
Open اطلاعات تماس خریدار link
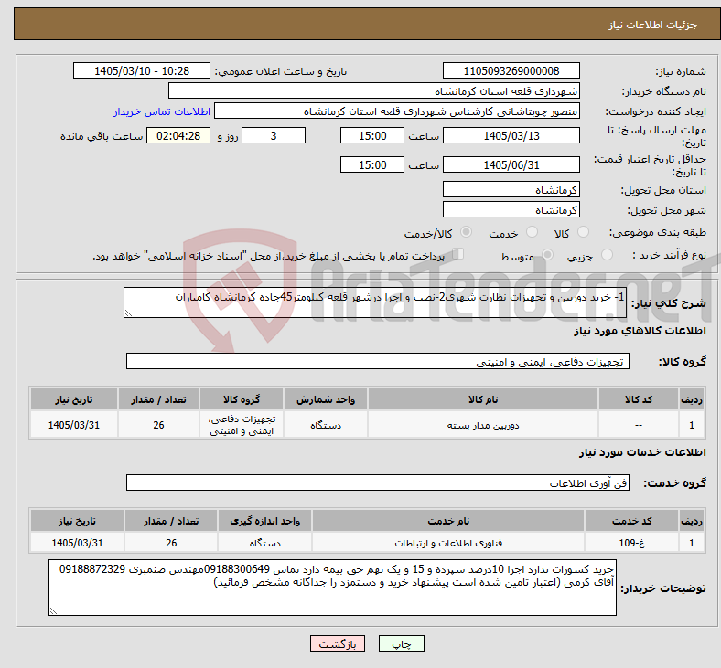[162, 111]
